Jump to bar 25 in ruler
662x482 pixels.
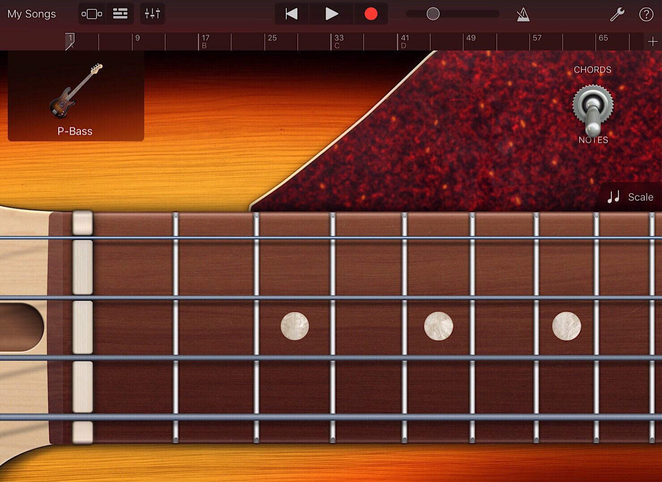point(272,38)
